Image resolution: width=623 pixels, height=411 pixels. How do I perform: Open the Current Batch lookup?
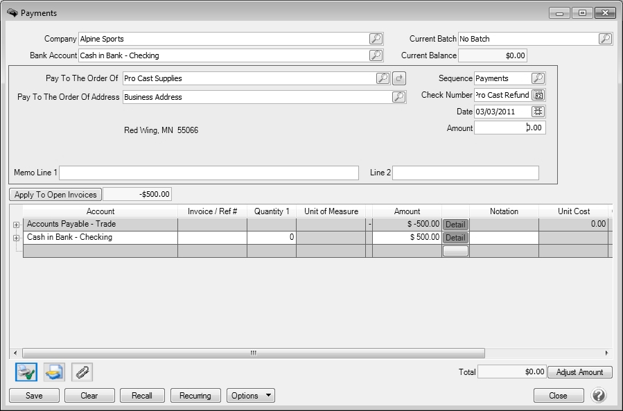tap(605, 39)
